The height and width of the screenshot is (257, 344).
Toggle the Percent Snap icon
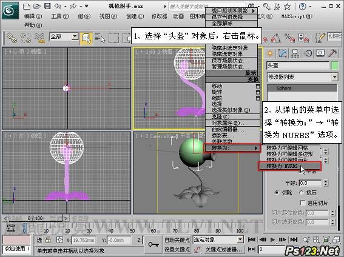290,38
